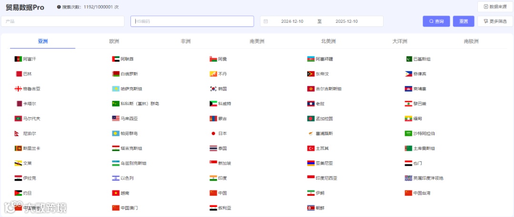Image resolution: width=514 pixels, height=217 pixels.
Task: Click the Malaysia flag next to 马来西亚
Action: (115, 119)
